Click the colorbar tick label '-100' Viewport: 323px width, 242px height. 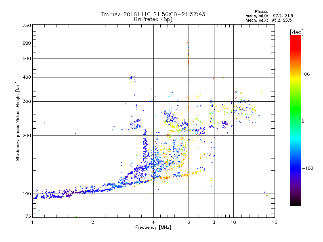pos(307,168)
